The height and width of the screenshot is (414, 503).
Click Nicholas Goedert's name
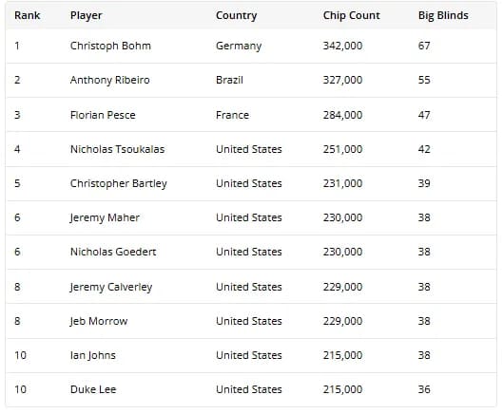pos(113,252)
